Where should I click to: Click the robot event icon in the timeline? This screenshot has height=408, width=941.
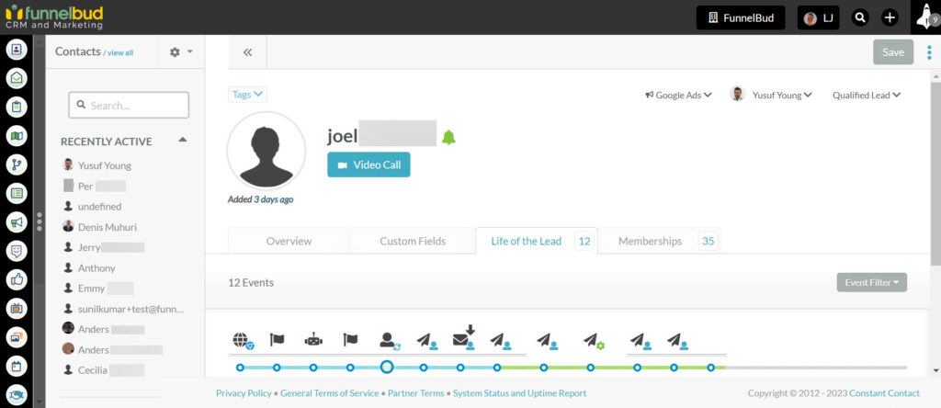314,340
